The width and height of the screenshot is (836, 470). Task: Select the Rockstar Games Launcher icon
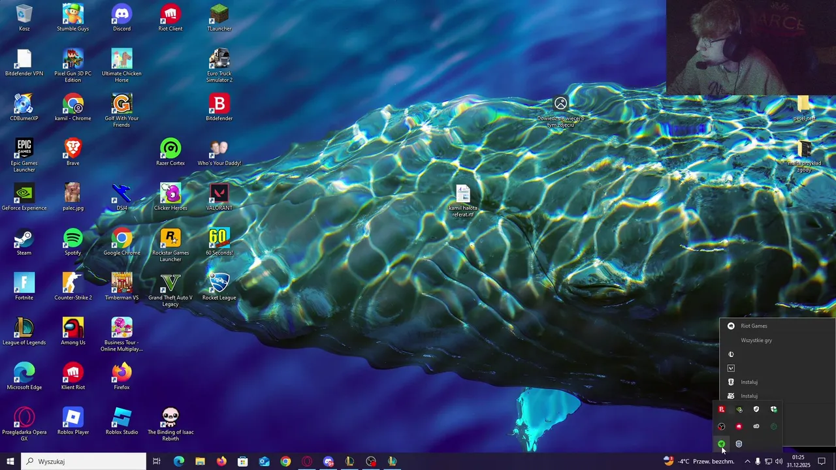pyautogui.click(x=170, y=245)
